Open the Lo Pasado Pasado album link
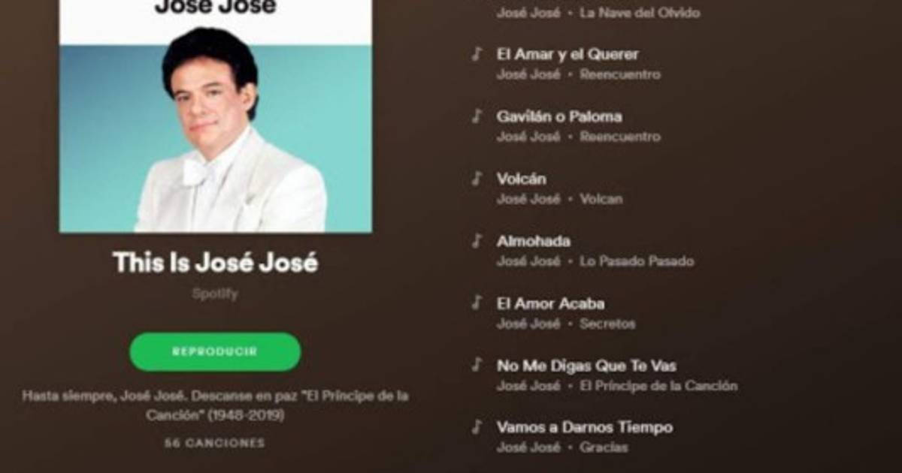The width and height of the screenshot is (902, 473). coord(637,261)
